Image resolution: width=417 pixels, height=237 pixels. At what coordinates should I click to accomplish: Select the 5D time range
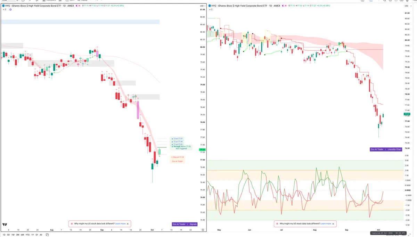pos(8,235)
